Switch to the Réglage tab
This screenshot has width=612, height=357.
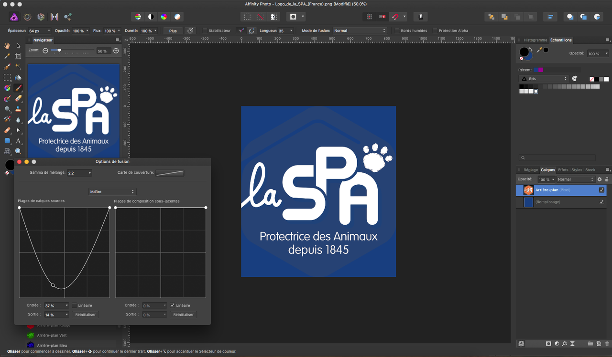[531, 170]
